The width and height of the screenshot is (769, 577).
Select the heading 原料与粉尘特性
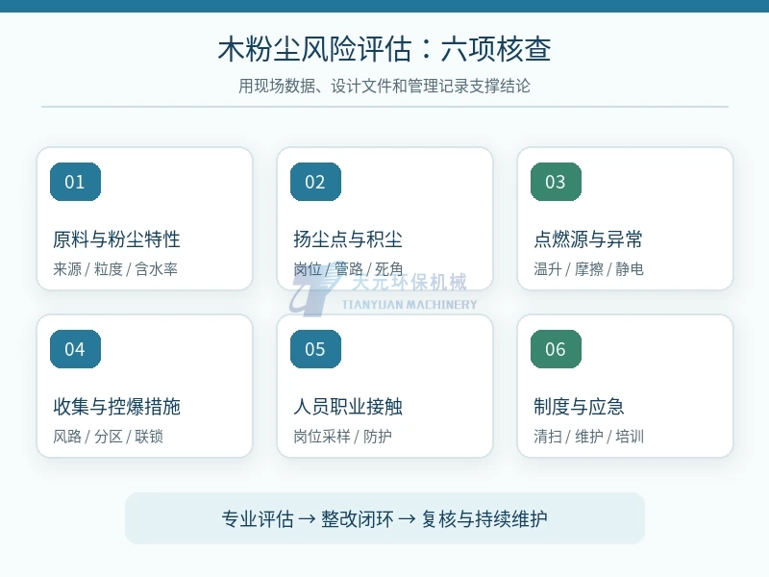click(116, 239)
